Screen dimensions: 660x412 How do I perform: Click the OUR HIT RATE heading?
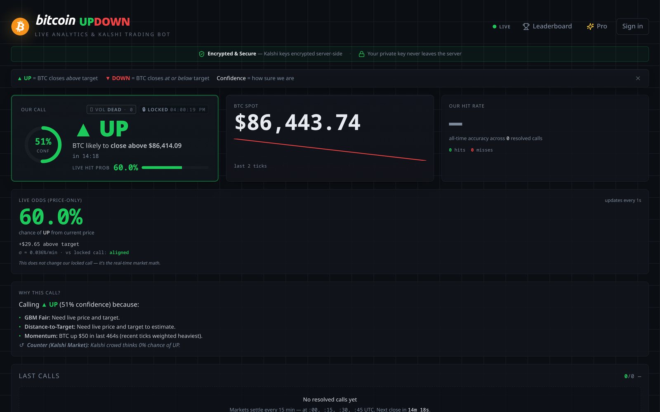467,106
